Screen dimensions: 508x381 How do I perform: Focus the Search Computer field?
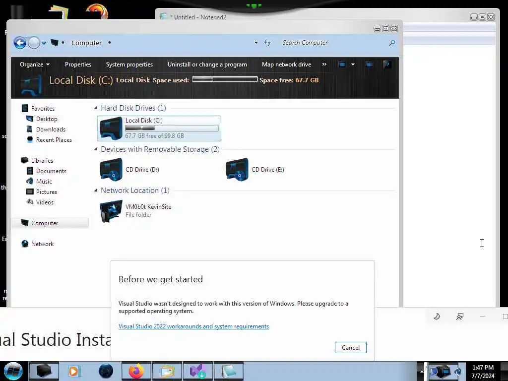pos(334,43)
